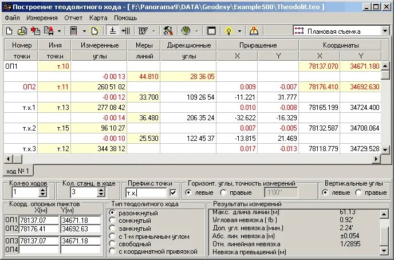Decrease Кол. станц. в ходе value
394x260 pixels.
(x=101, y=195)
